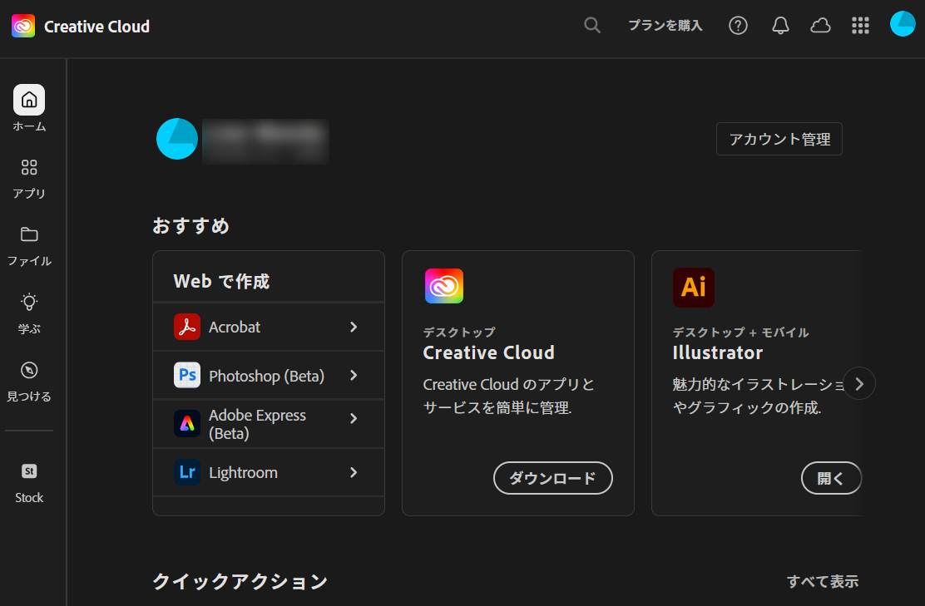This screenshot has height=606, width=925.
Task: Click the Creative Cloud logo icon in header
Action: (x=23, y=26)
